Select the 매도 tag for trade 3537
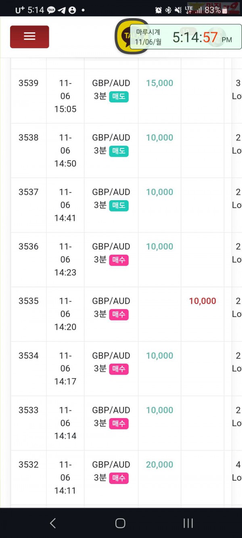The image size is (242, 538). [x=119, y=206]
